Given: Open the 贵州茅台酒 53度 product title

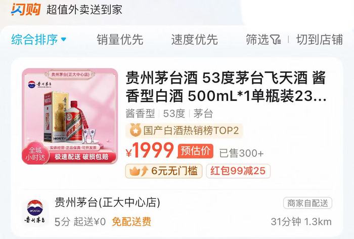Looking at the screenshot, I should [226, 87].
